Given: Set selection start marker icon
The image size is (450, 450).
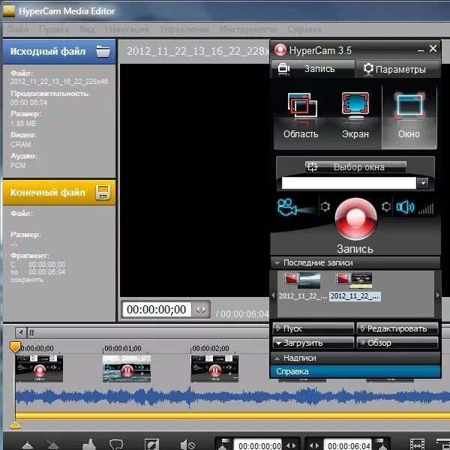Looking at the screenshot, I should [225, 444].
